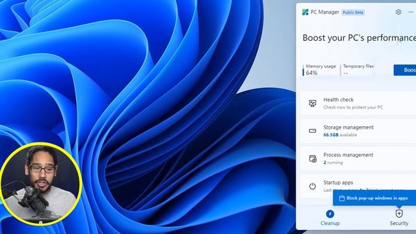
Task: Open Process management
Action: pos(358,159)
